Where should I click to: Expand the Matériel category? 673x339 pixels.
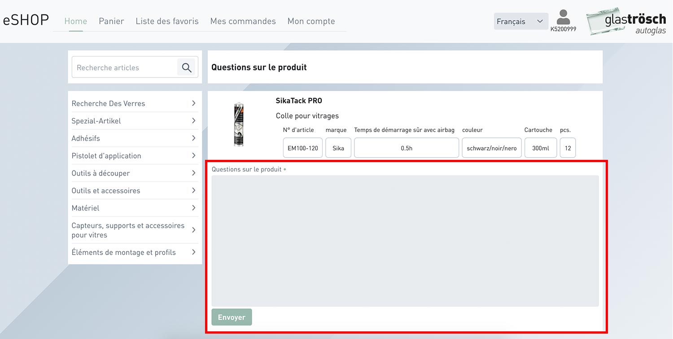click(x=135, y=208)
